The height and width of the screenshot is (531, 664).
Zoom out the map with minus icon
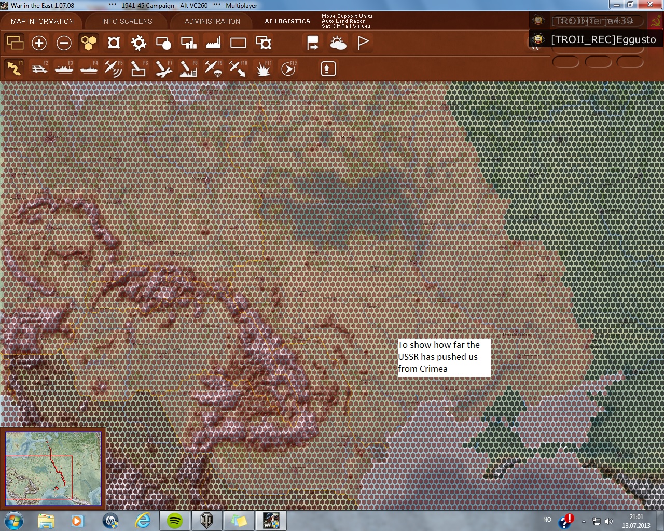[x=64, y=43]
